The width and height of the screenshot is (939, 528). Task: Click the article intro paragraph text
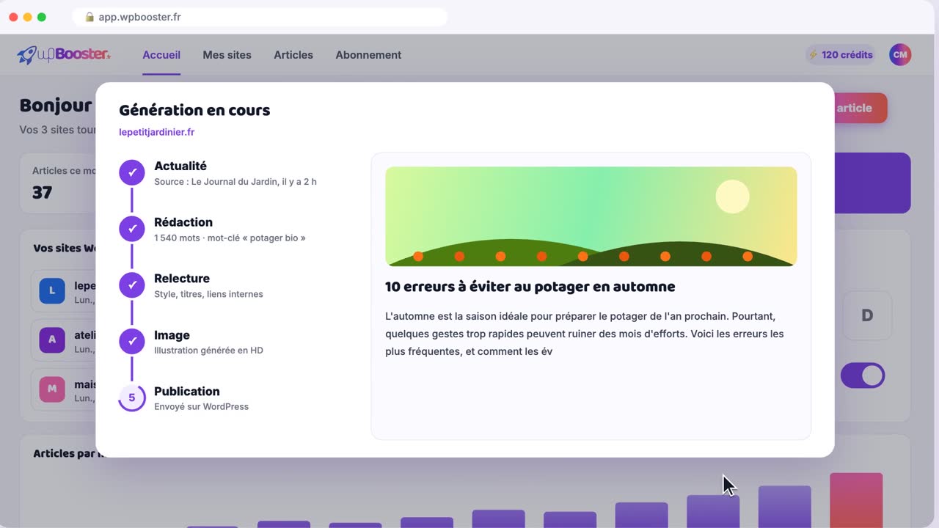tap(585, 334)
